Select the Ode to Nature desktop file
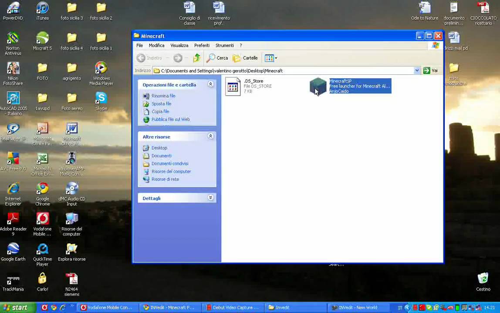This screenshot has width=500, height=313. [x=424, y=11]
